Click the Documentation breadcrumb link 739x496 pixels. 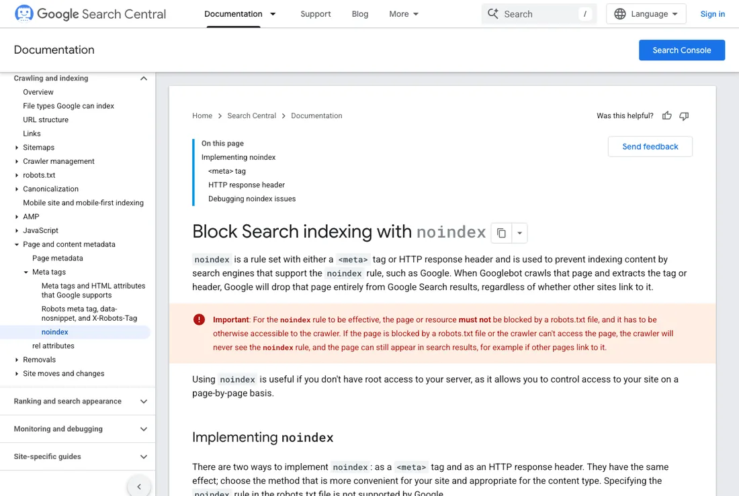click(316, 116)
